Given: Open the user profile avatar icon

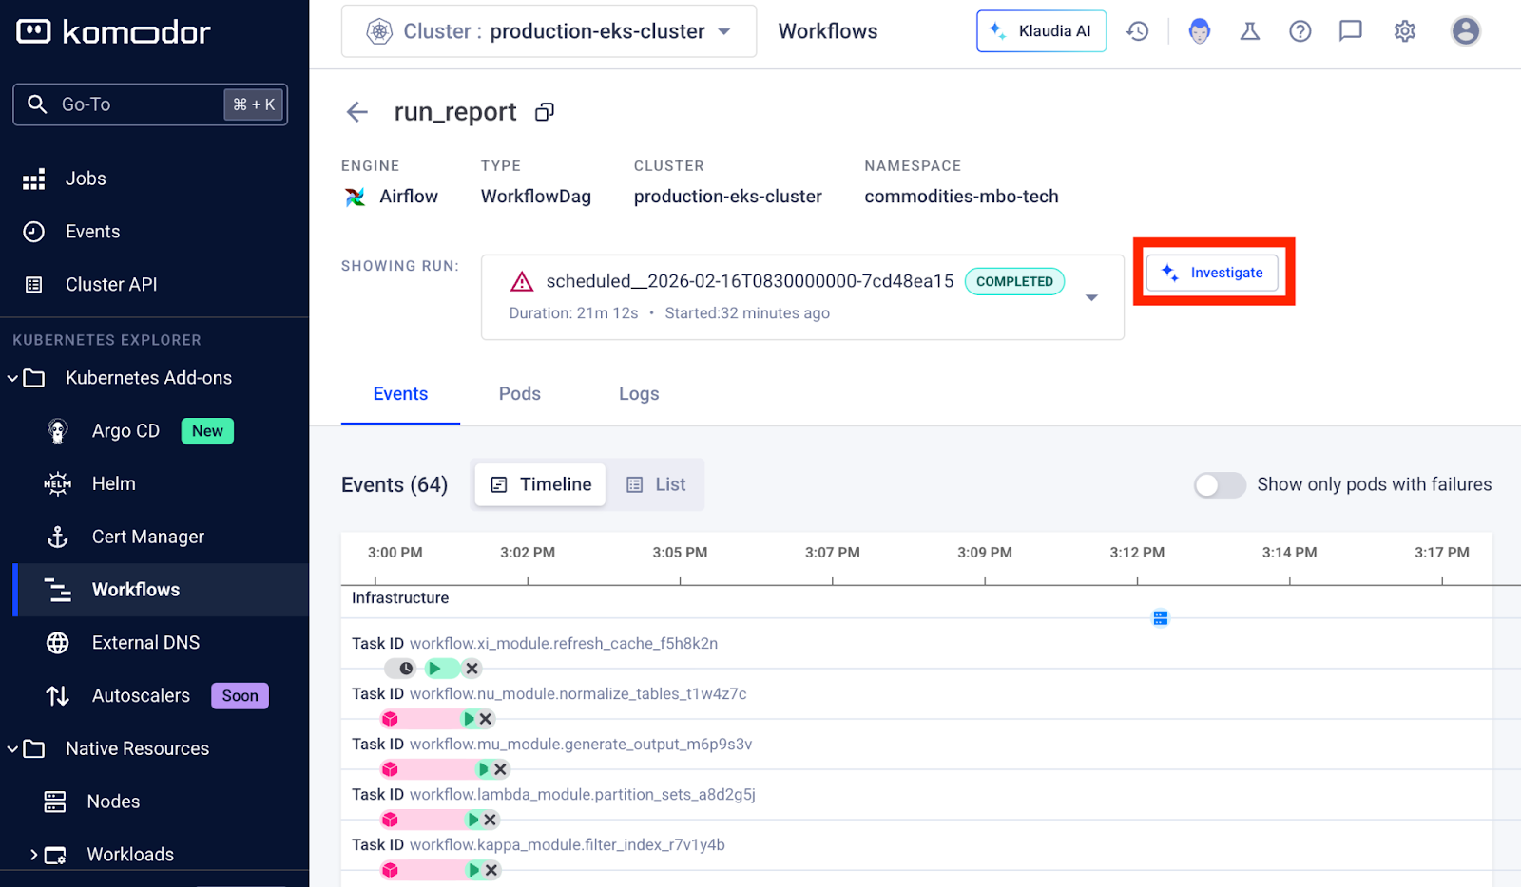Looking at the screenshot, I should coord(1465,31).
